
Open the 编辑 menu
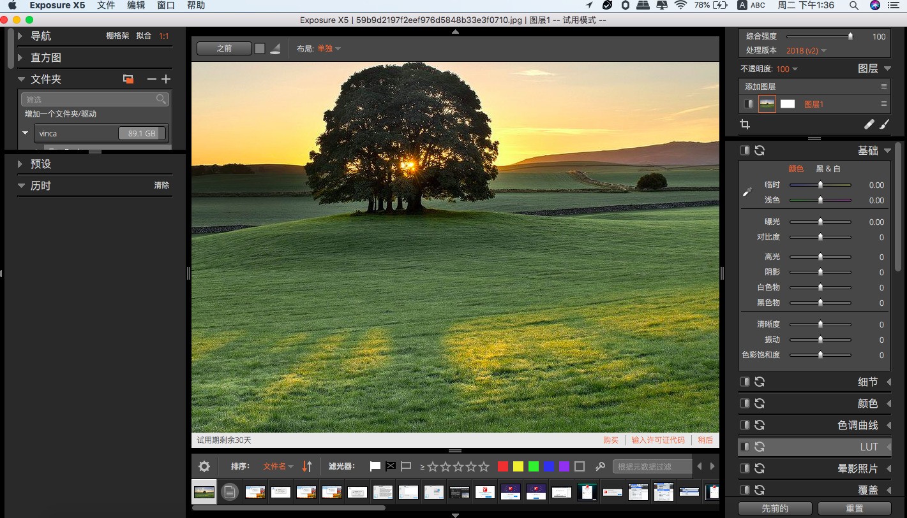(136, 5)
